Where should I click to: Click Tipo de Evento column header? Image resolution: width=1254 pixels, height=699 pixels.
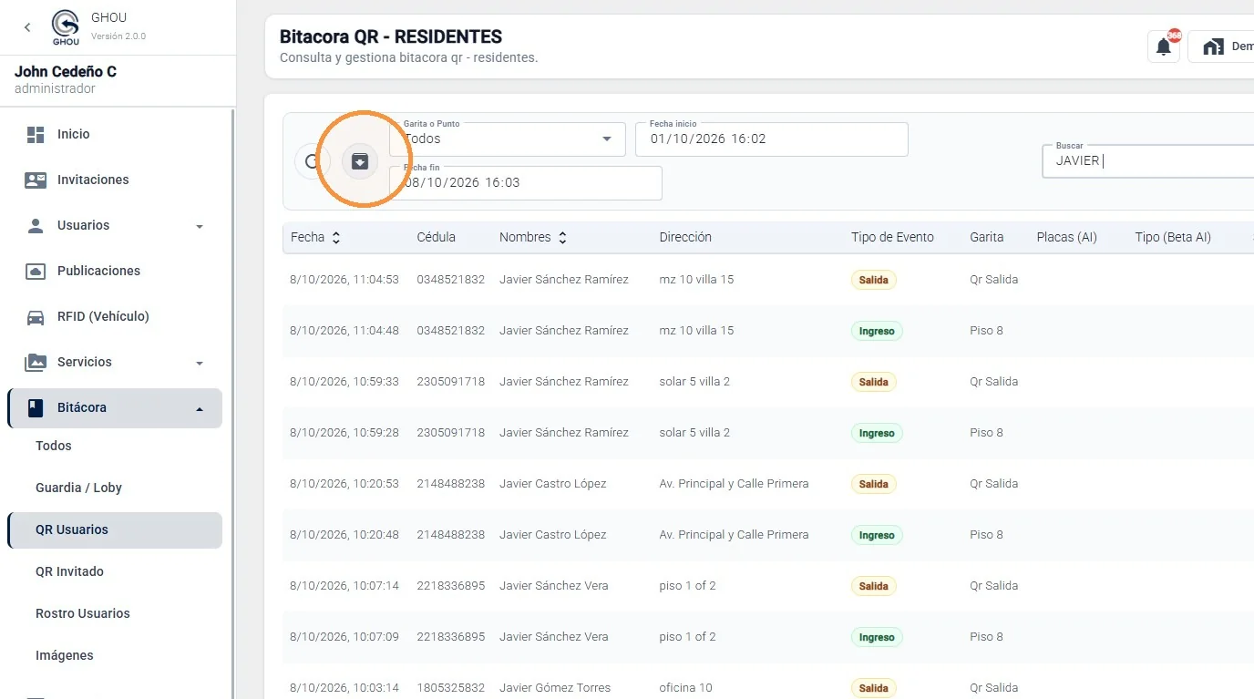click(892, 238)
